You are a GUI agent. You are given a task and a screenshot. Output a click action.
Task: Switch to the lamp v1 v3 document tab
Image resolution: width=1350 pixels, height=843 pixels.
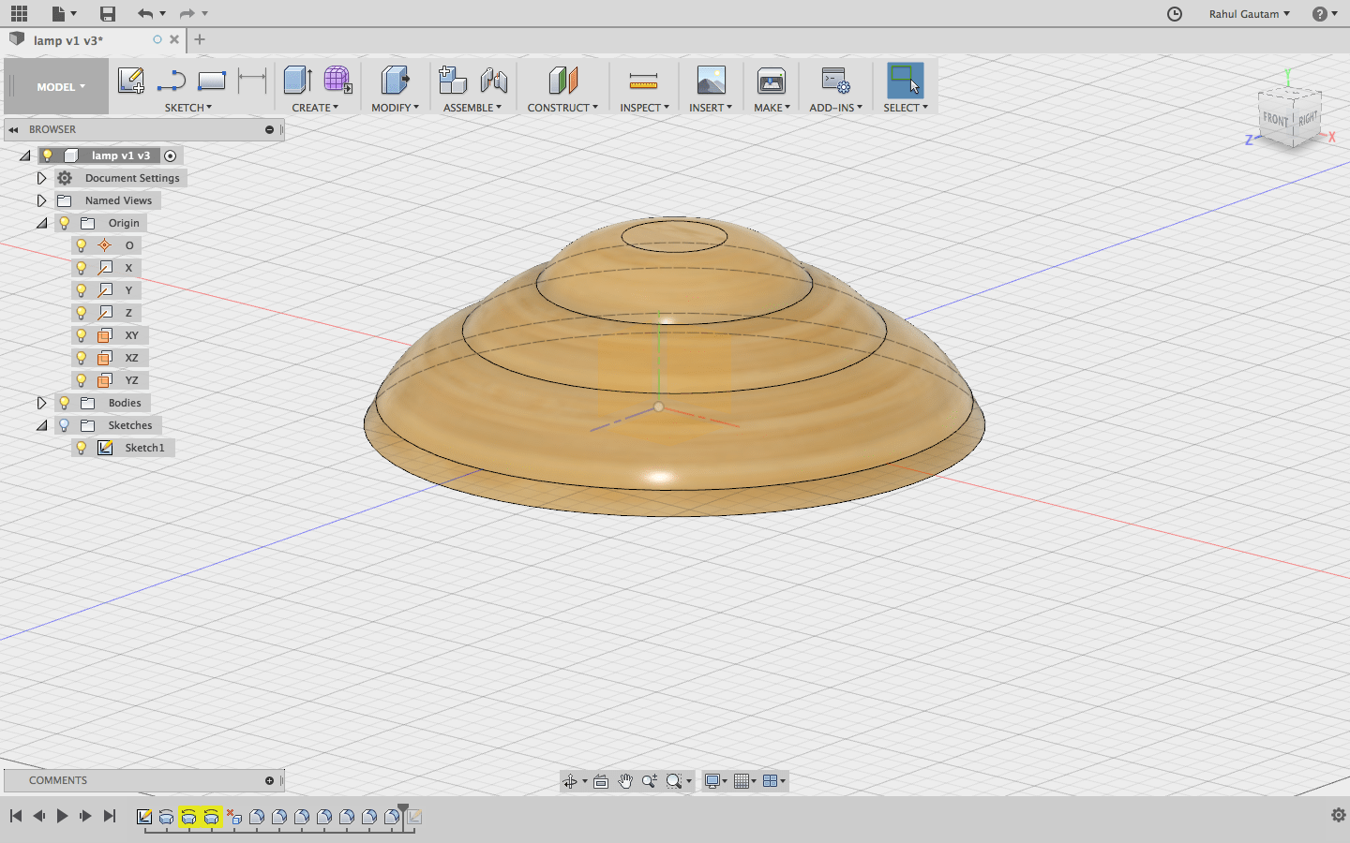[x=68, y=40]
